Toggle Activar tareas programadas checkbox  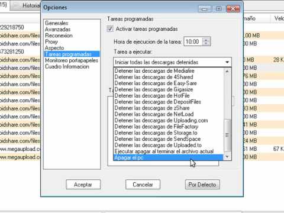pyautogui.click(x=110, y=29)
